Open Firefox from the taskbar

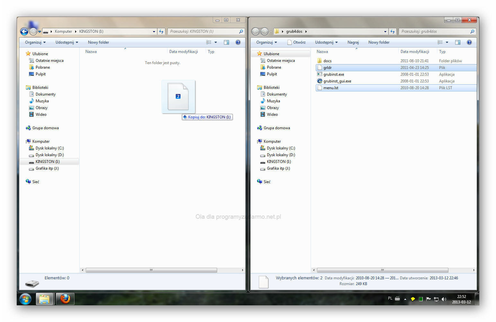(x=65, y=299)
